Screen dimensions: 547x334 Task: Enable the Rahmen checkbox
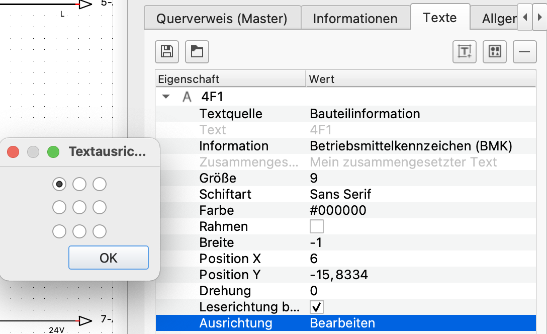pyautogui.click(x=316, y=226)
